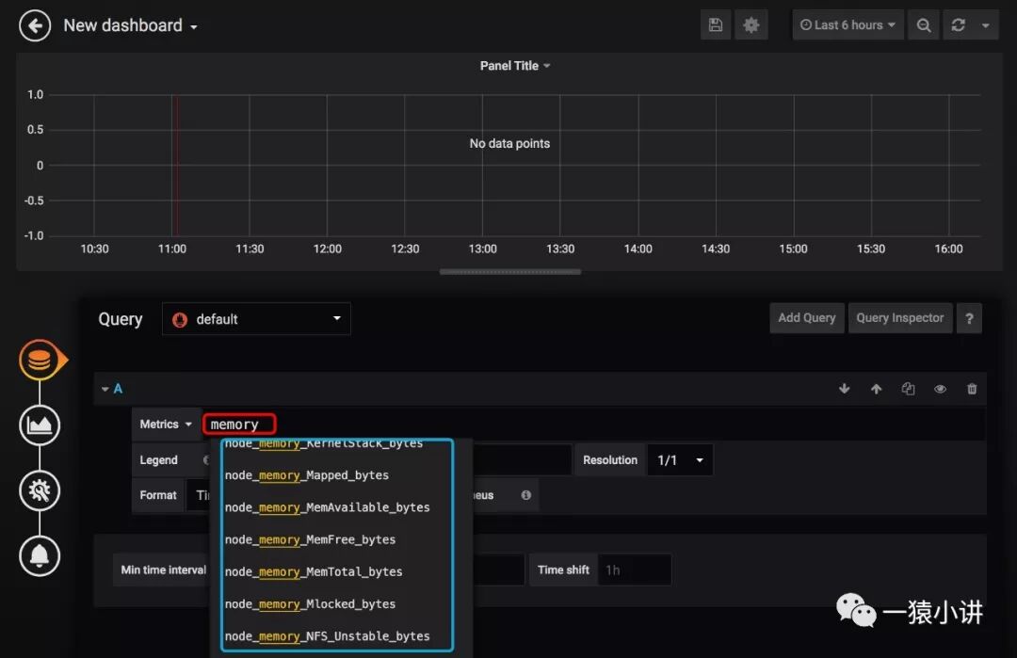Click the No data points text
Image resolution: width=1017 pixels, height=658 pixels.
pyautogui.click(x=509, y=143)
